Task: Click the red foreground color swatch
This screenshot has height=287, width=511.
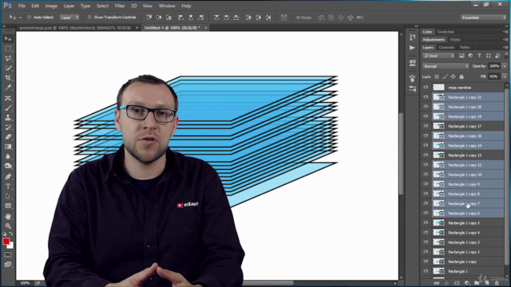Action: (x=6, y=242)
